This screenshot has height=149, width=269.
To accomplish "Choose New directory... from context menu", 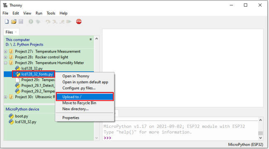I will [x=85, y=109].
